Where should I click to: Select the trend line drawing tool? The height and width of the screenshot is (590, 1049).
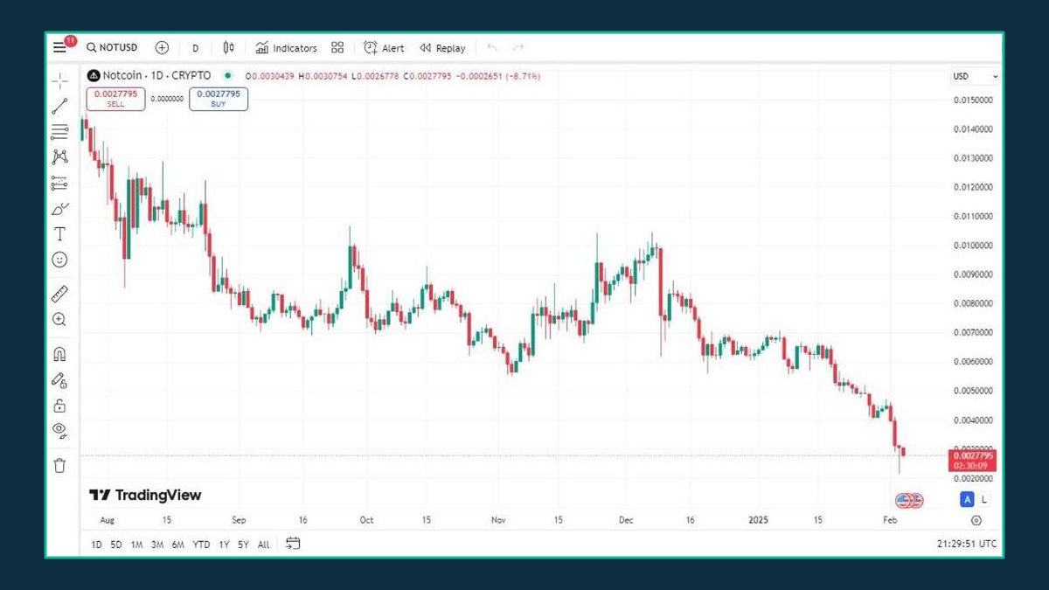59,105
